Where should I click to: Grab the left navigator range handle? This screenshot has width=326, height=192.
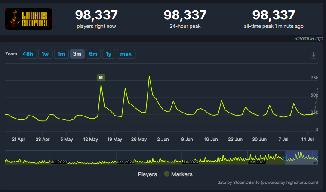pos(285,158)
